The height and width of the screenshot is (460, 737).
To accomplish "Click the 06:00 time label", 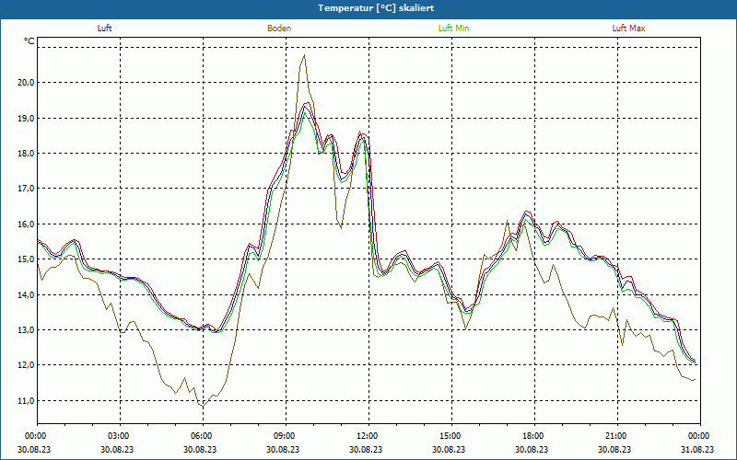I will (200, 436).
